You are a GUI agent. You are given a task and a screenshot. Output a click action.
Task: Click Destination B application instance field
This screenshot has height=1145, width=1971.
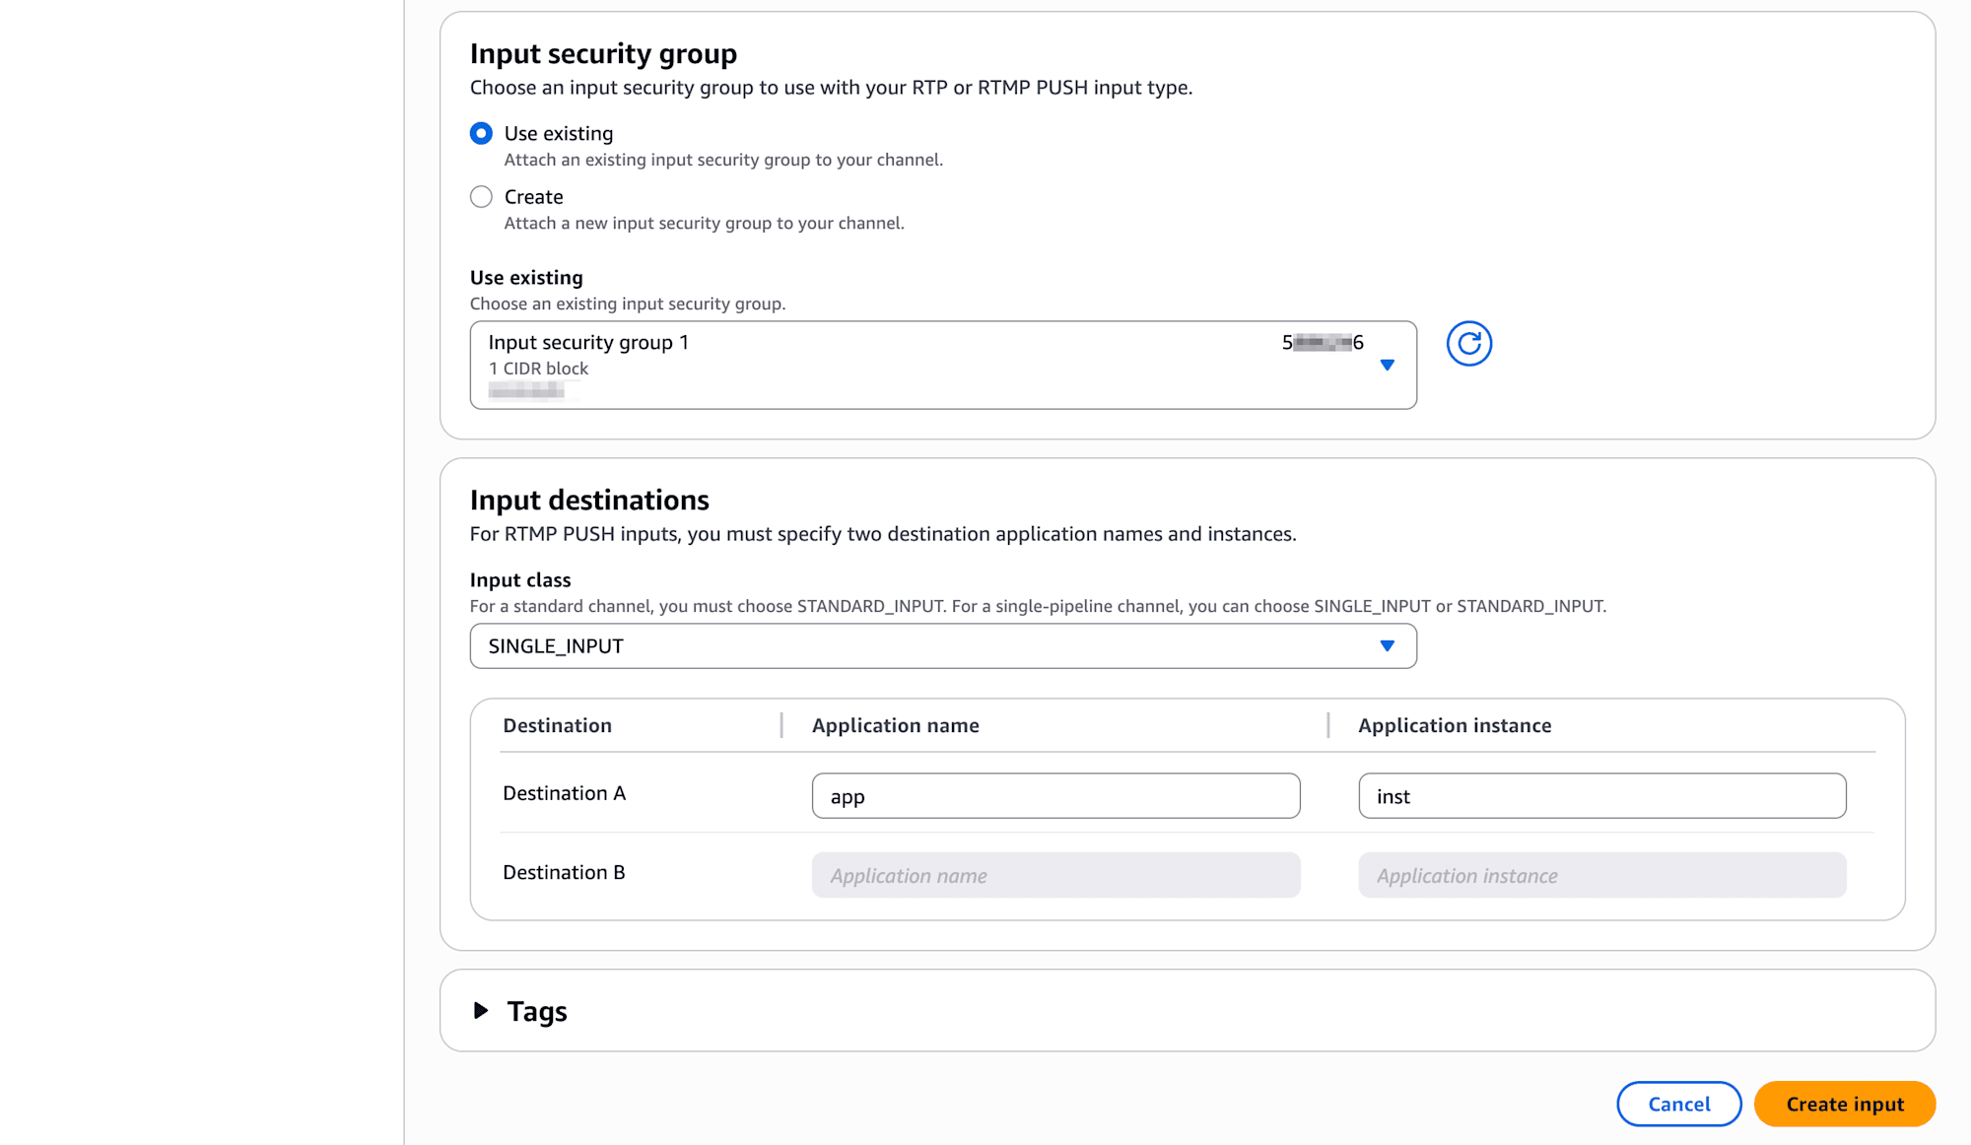1601,875
